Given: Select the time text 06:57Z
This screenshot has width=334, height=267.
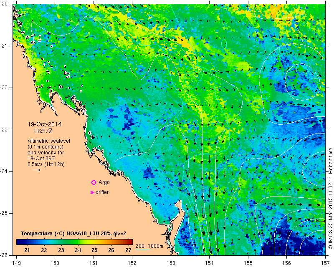Looking at the screenshot, I should coord(43,131).
